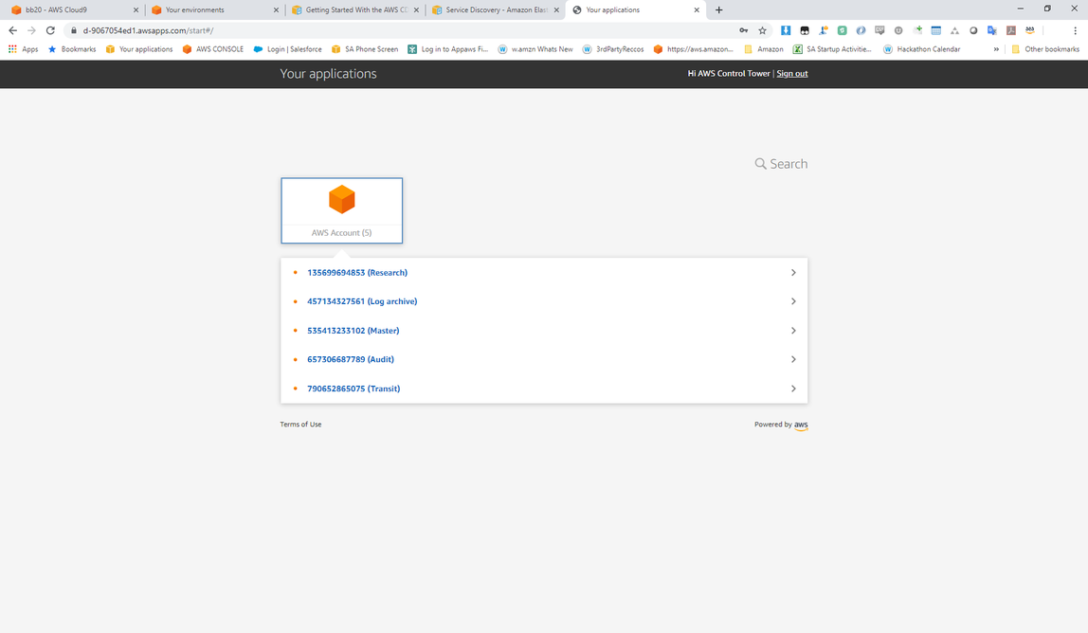Expand the Log archive account chevron

click(x=793, y=301)
